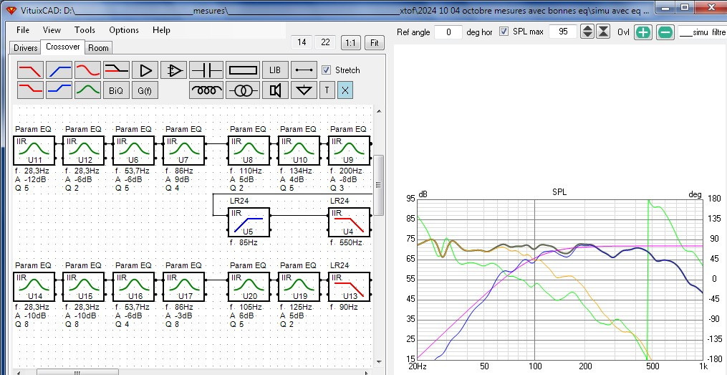Image resolution: width=727 pixels, height=375 pixels.
Task: Add a loudspeaker driver component
Action: click(x=276, y=90)
